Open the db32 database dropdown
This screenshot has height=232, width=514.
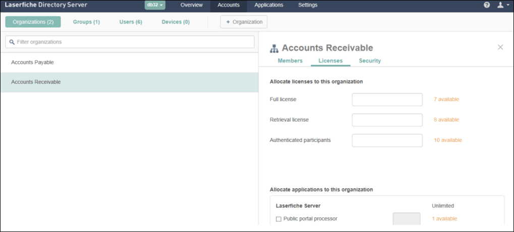[x=155, y=5]
